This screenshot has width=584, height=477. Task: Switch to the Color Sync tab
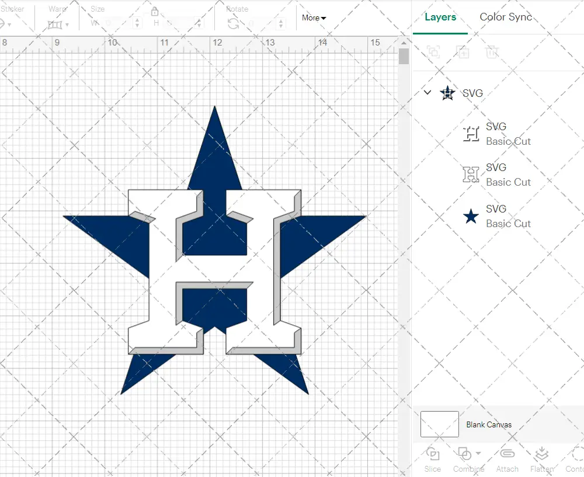click(505, 17)
